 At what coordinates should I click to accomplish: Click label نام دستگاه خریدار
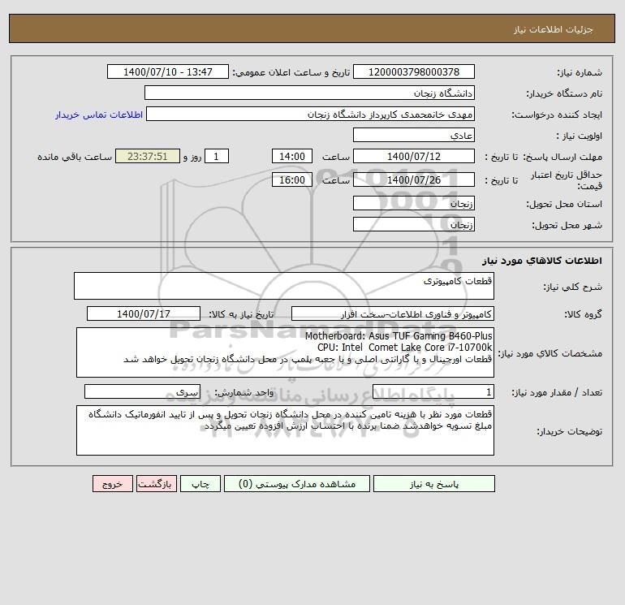564,93
